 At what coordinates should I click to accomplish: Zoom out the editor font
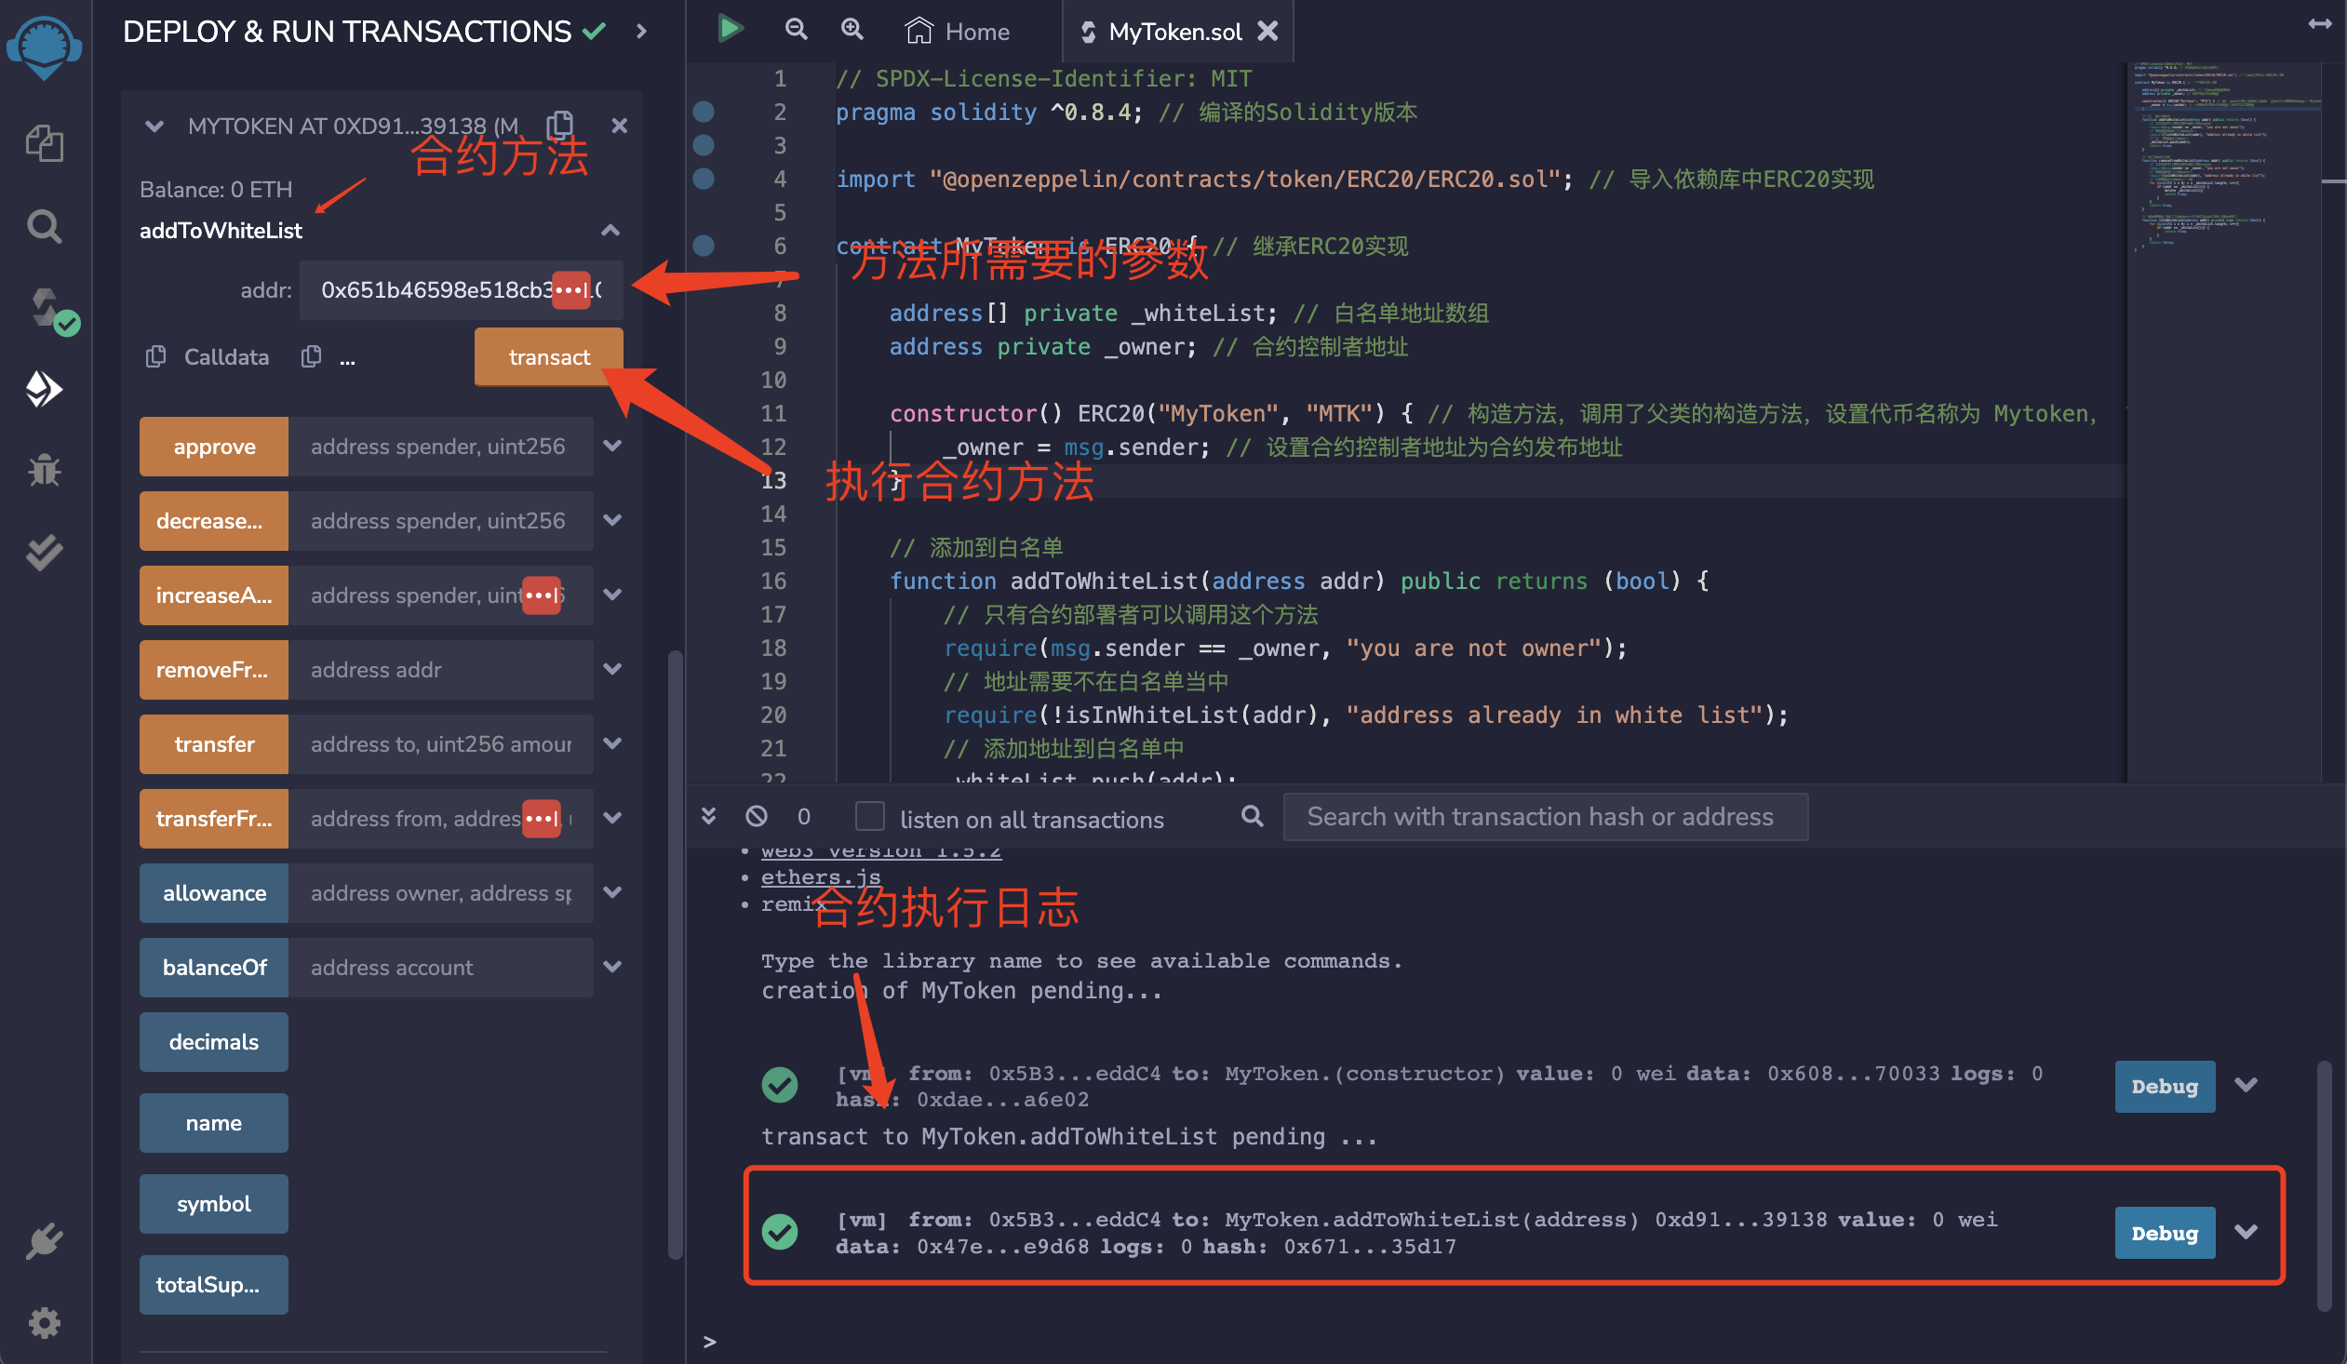797,30
